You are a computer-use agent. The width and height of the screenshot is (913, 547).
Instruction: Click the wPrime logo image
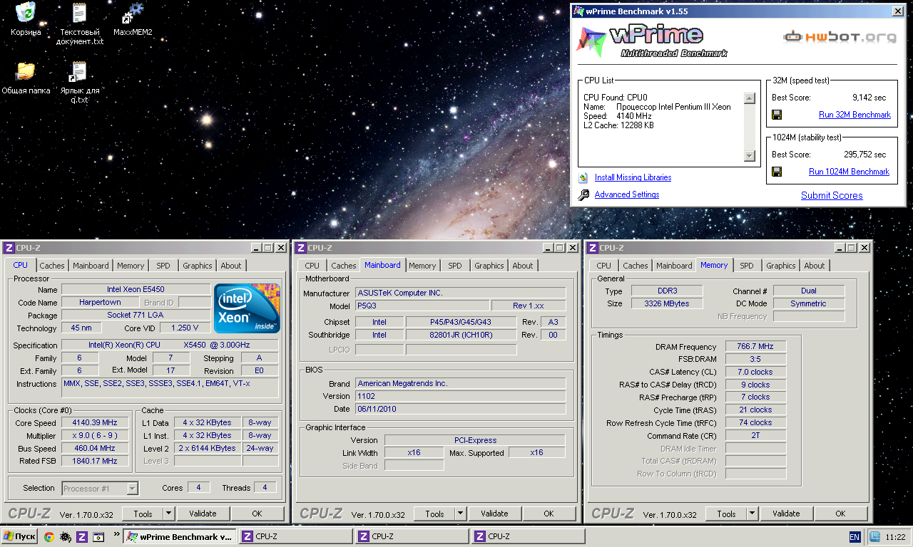point(653,41)
